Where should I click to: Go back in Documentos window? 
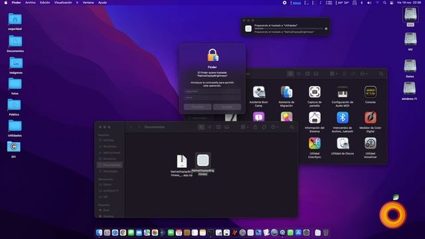coord(131,127)
